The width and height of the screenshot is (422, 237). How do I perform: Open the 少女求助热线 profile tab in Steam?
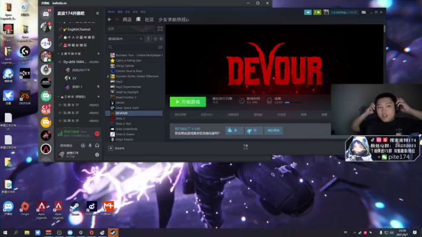point(174,19)
